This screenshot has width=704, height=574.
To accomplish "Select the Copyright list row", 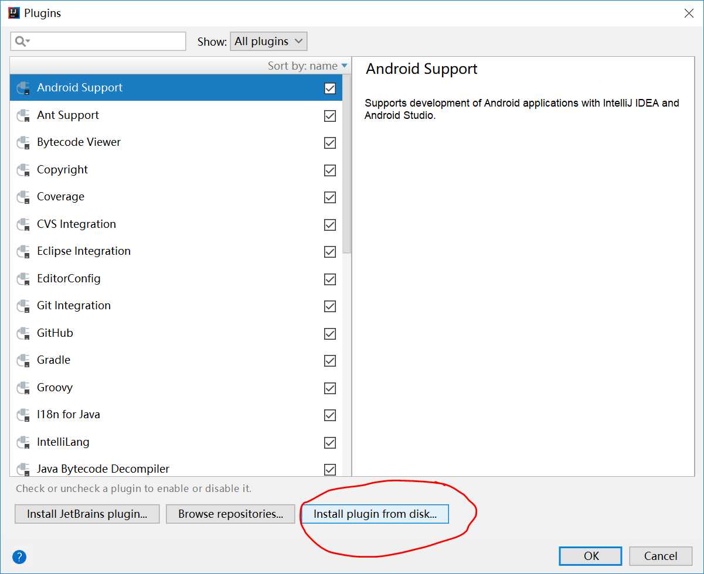I will 176,170.
